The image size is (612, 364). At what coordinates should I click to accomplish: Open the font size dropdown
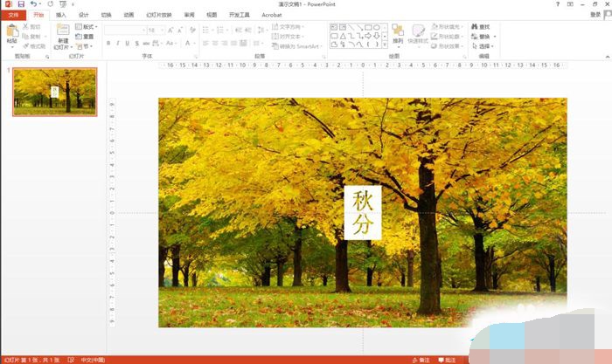pyautogui.click(x=162, y=30)
